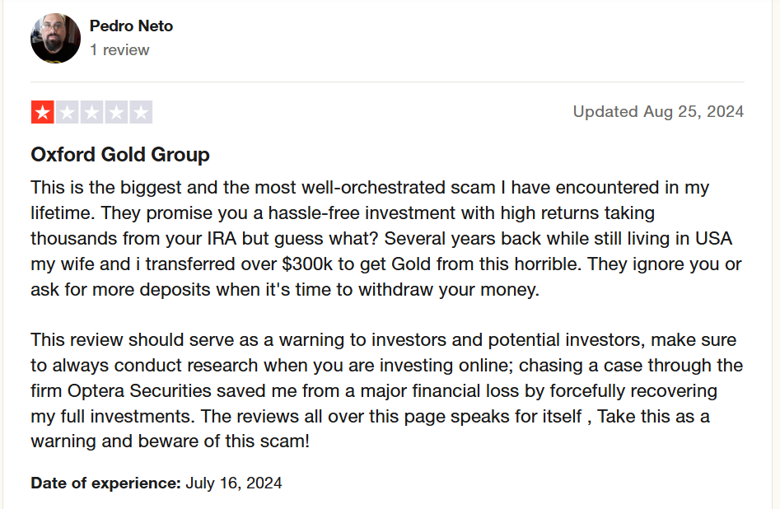
Task: Click the word 'USA' in the review
Action: point(714,238)
